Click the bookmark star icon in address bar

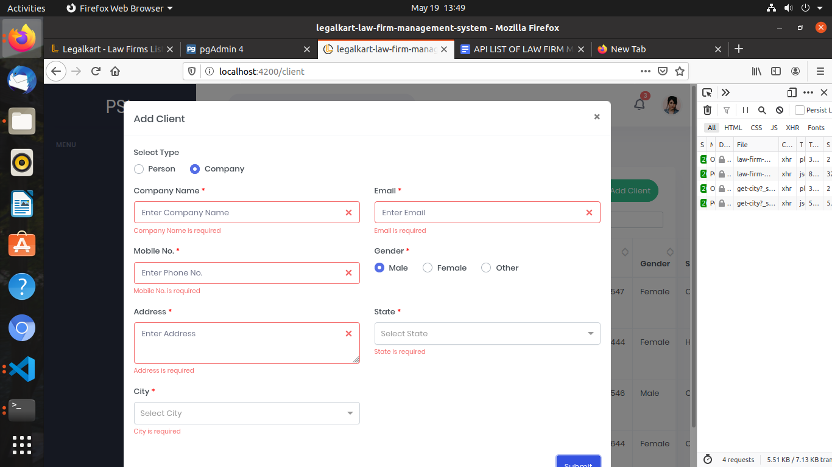tap(680, 71)
